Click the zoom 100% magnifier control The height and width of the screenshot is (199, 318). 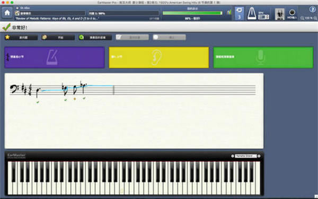coord(308,18)
